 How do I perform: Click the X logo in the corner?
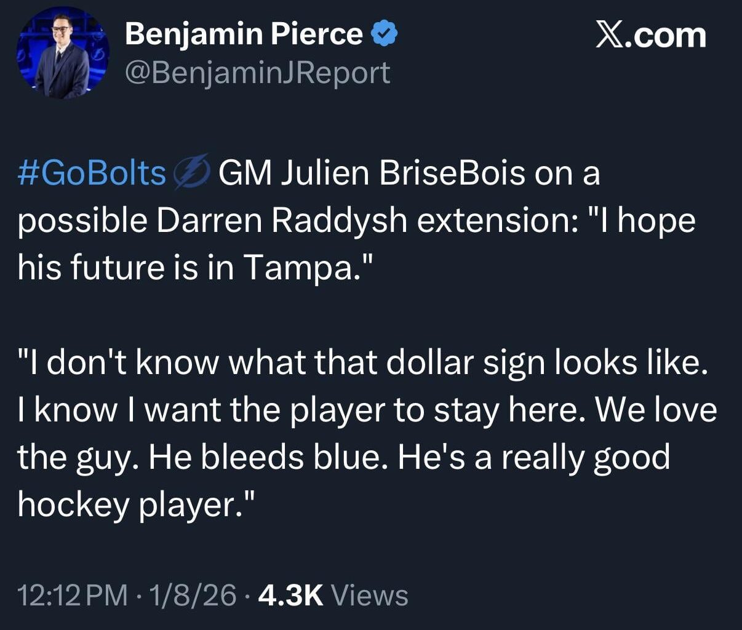click(x=609, y=35)
